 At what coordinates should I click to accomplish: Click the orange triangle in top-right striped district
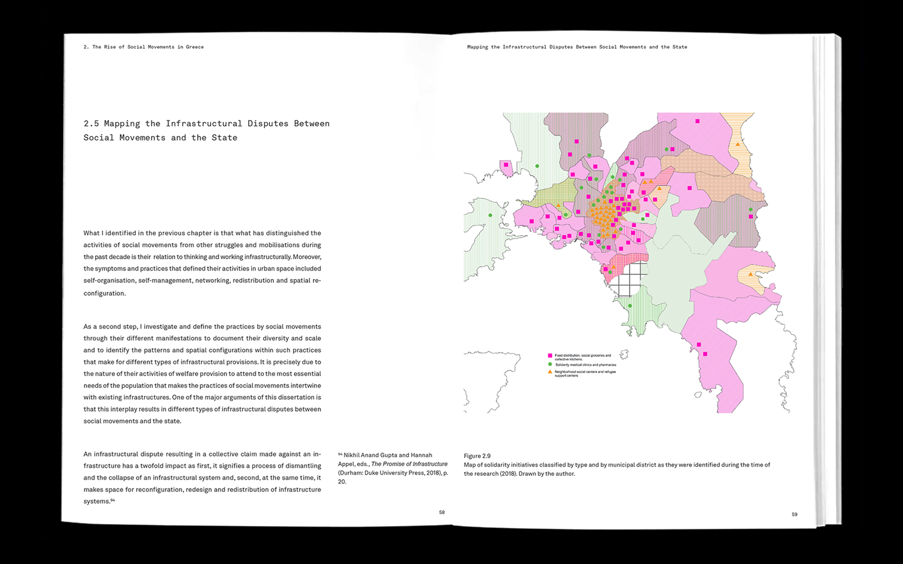click(737, 144)
